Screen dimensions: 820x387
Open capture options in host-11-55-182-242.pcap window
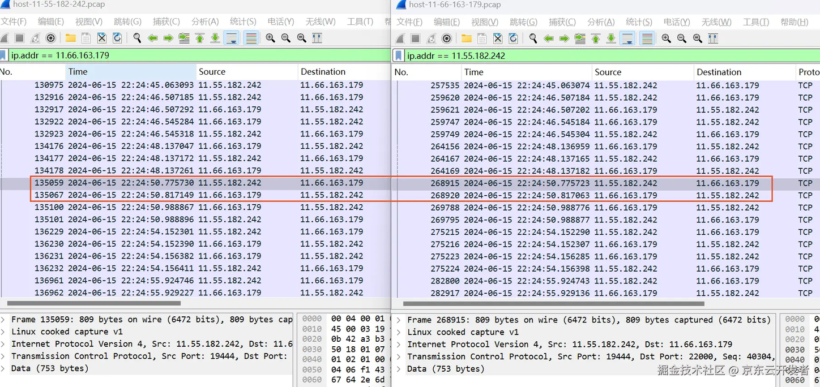(x=51, y=38)
